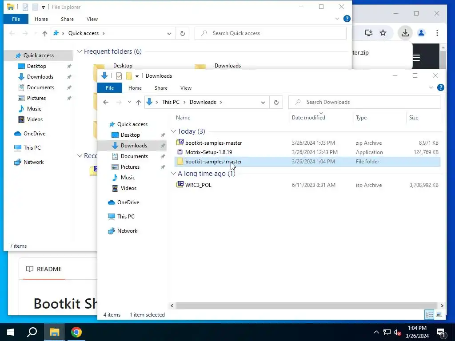Click New folder icon in Downloads title bar
The image size is (455, 341).
click(x=129, y=75)
